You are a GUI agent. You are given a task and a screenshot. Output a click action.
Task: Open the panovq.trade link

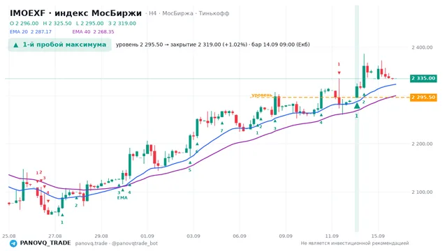[x=91, y=243]
